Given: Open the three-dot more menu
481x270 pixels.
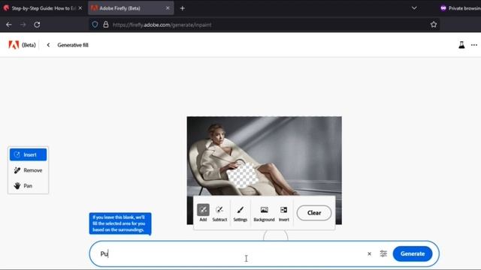Looking at the screenshot, I should click(x=474, y=45).
